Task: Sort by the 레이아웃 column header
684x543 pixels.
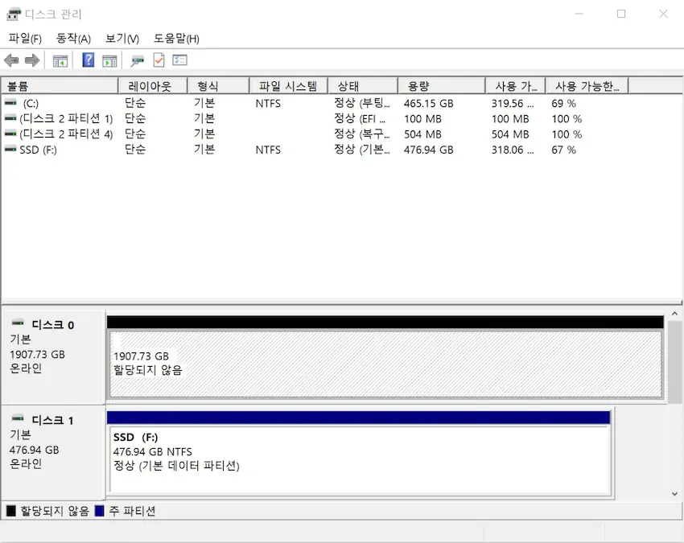Action: click(x=153, y=86)
